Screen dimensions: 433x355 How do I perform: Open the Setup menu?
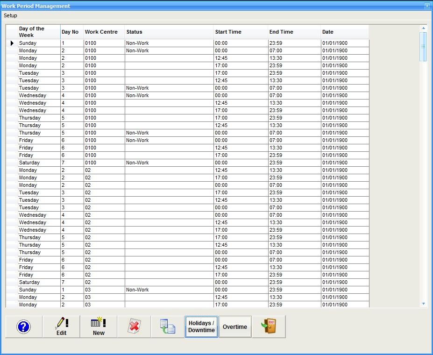pos(10,15)
